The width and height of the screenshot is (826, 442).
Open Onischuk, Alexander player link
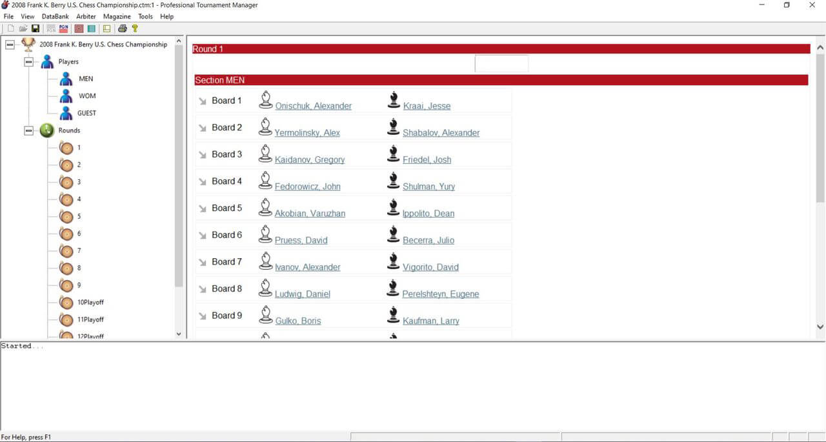click(313, 106)
